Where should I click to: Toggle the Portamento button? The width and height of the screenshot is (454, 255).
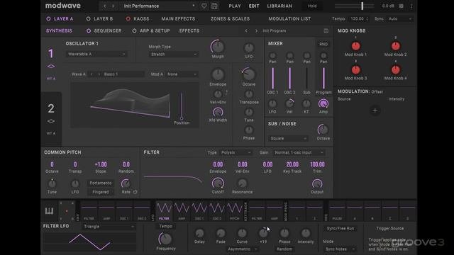(101, 183)
